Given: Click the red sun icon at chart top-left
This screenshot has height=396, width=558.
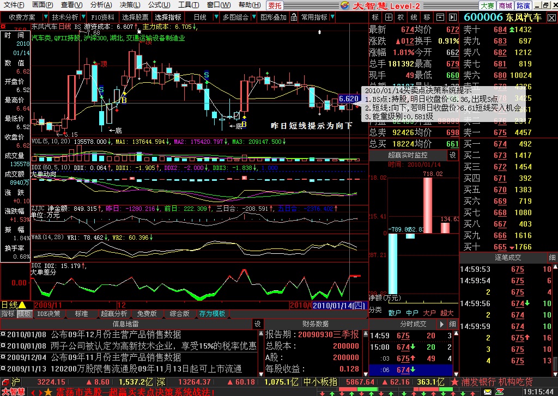Looking at the screenshot, I should 3,26.
